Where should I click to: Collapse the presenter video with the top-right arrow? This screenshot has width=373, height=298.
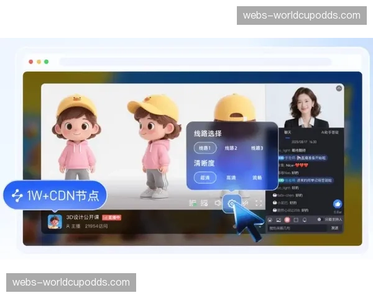[x=339, y=88]
